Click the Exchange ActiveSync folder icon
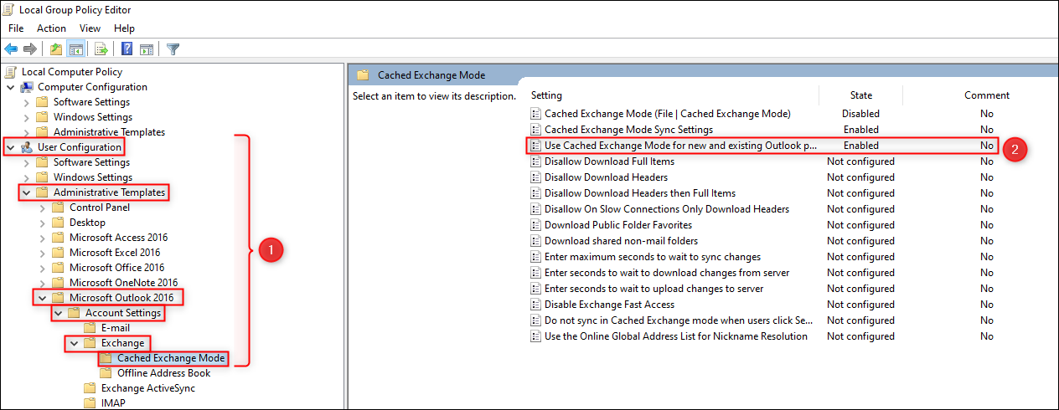 (x=90, y=388)
